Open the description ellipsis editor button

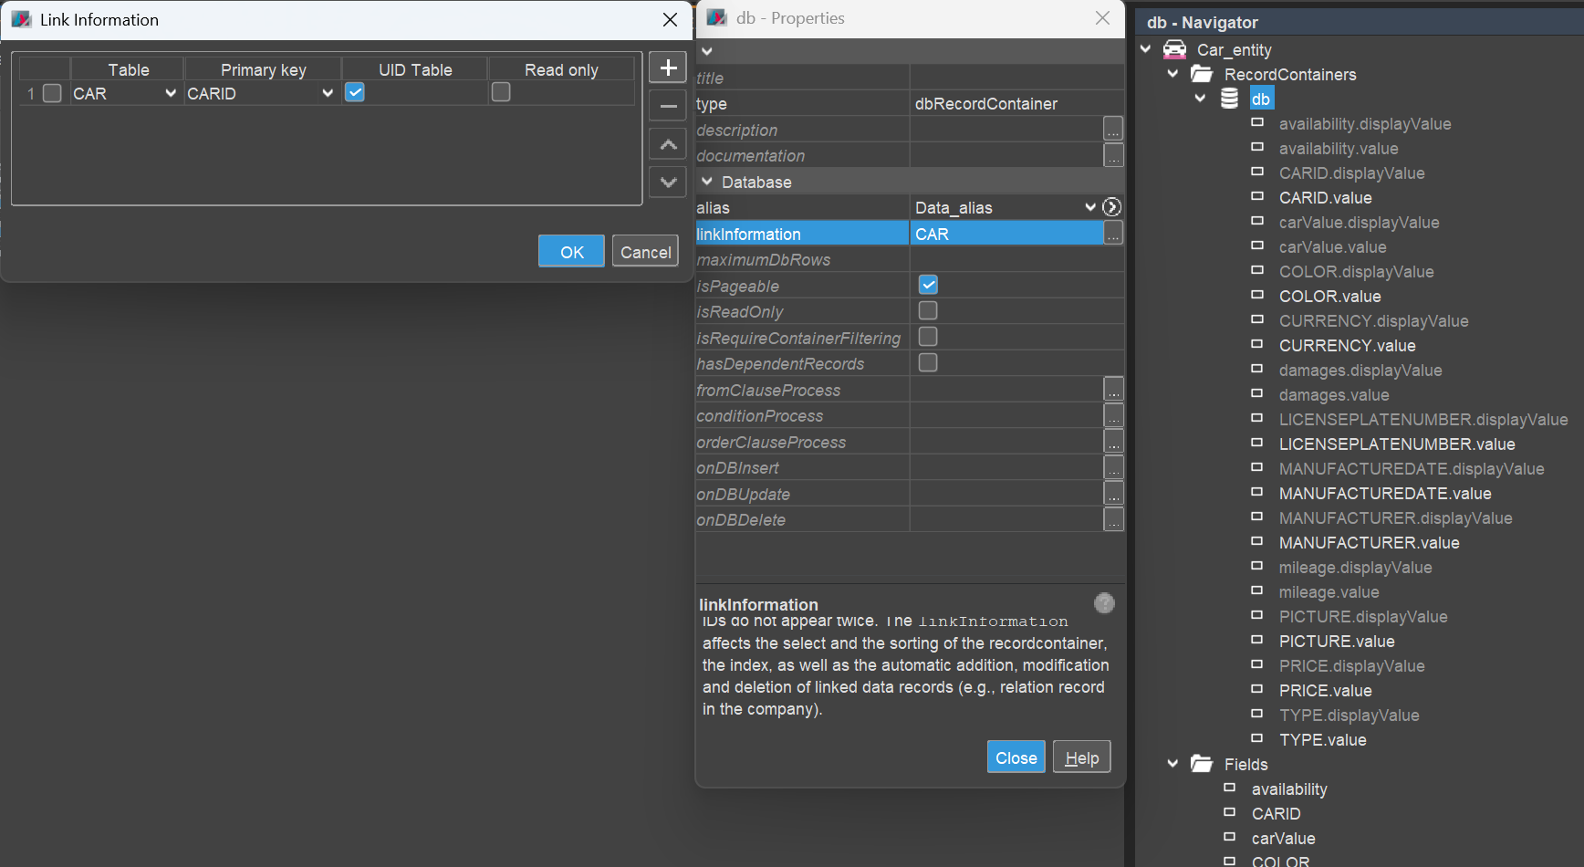point(1113,130)
